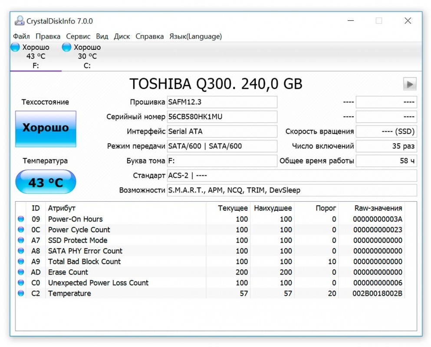Click the standard field ACS-2
Screen dimensions: 431x347
[292, 176]
